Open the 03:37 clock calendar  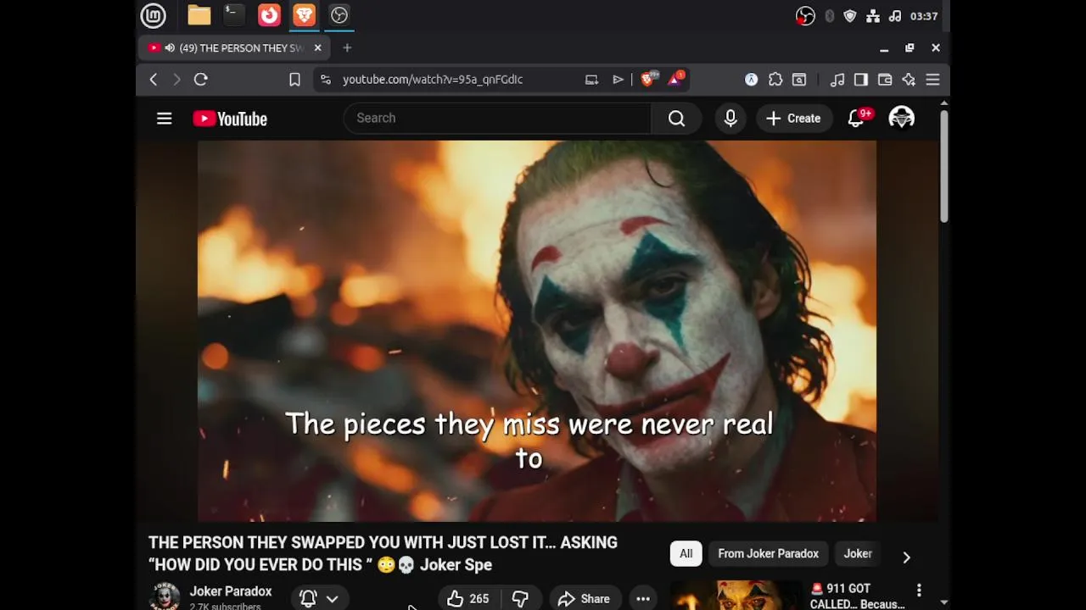pyautogui.click(x=924, y=16)
